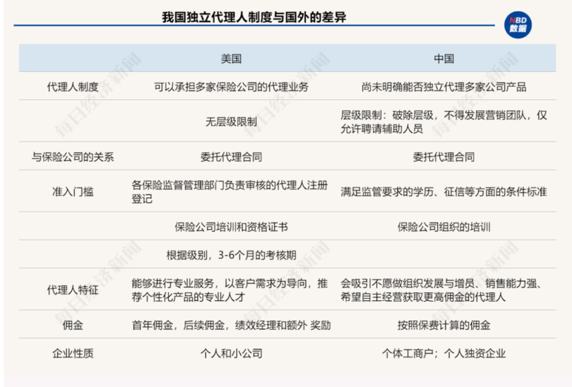Select the 中国 column header

point(444,59)
